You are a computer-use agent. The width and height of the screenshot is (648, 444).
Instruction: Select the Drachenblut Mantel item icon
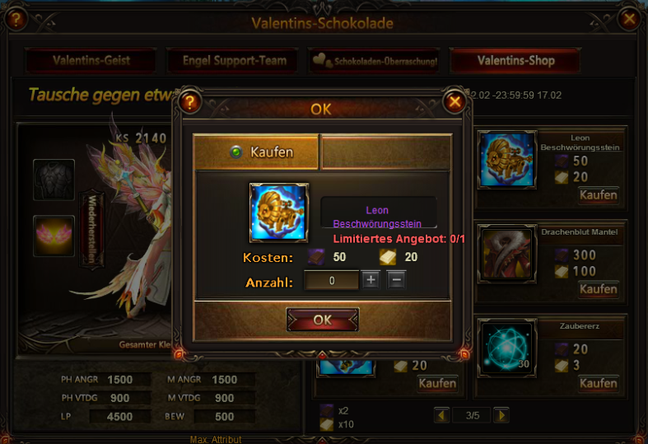click(x=506, y=254)
